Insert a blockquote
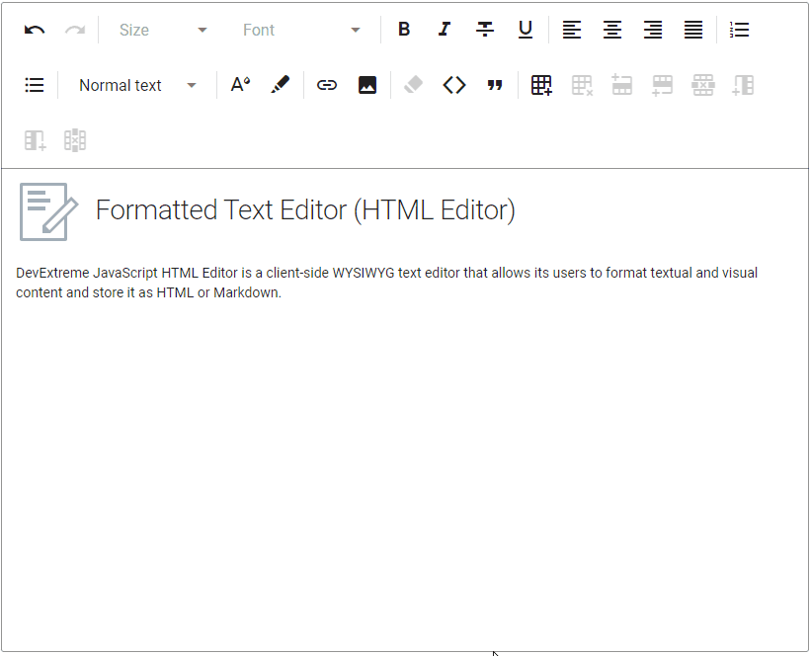Viewport: 810px width, 656px height. point(495,85)
